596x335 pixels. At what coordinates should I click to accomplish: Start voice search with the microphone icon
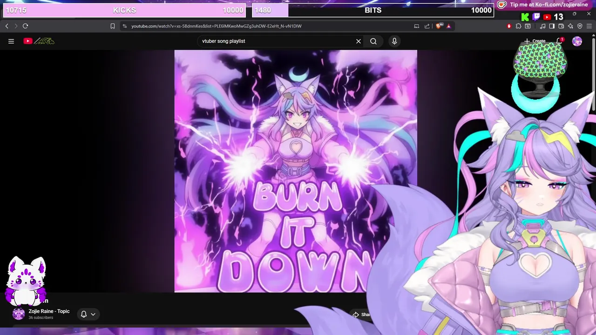(394, 41)
